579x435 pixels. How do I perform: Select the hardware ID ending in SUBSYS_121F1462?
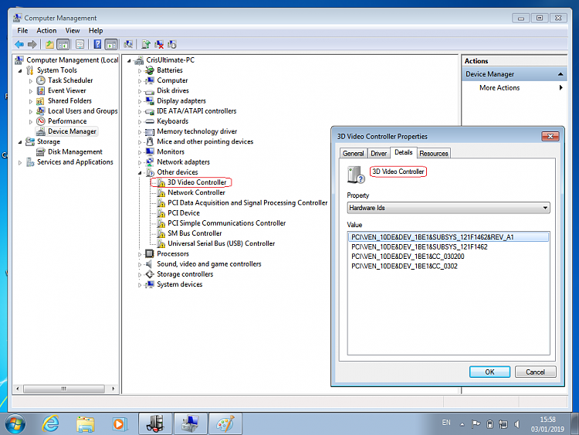pos(419,247)
